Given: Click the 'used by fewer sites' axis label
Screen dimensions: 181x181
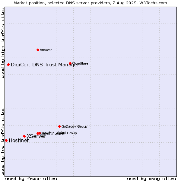Looking at the screenshot, I should click(x=31, y=179).
